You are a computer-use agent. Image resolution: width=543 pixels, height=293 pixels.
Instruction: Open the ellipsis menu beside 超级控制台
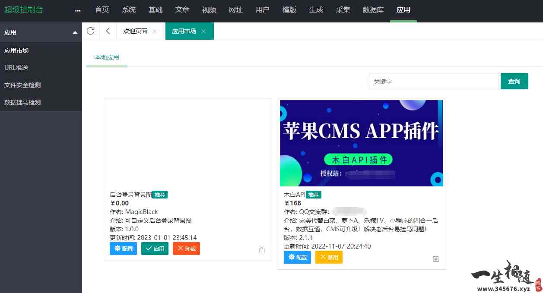77,9
